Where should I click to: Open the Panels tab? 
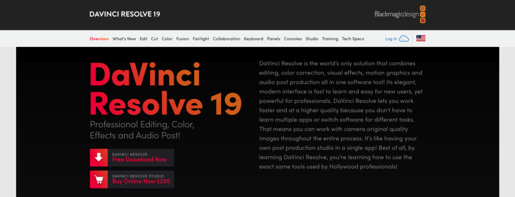tap(274, 39)
